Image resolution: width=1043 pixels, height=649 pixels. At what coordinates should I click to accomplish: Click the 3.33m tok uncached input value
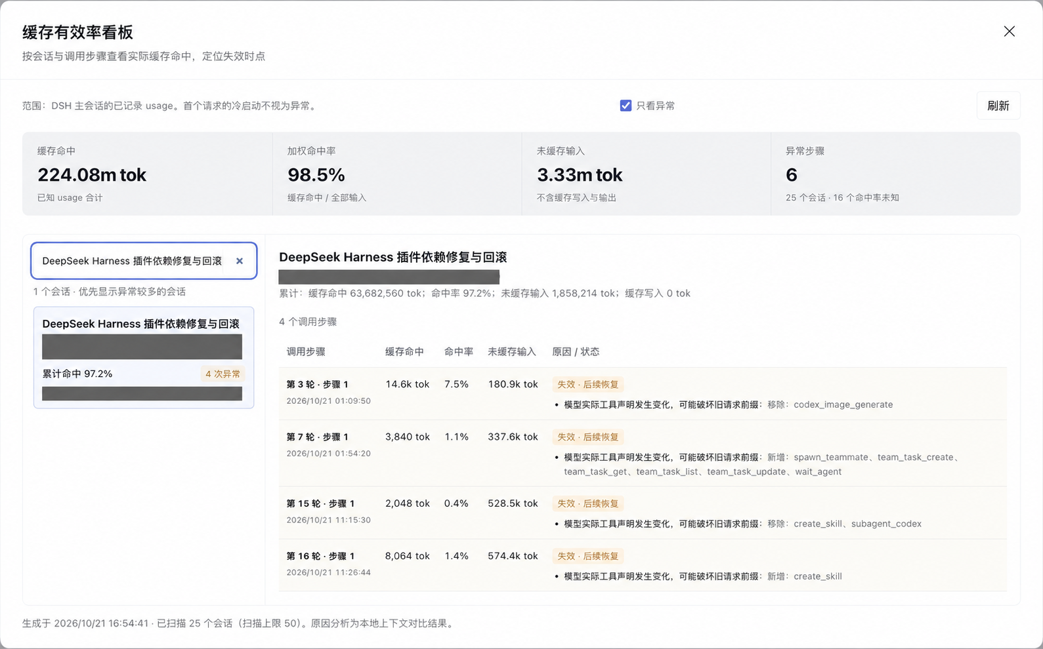point(580,175)
